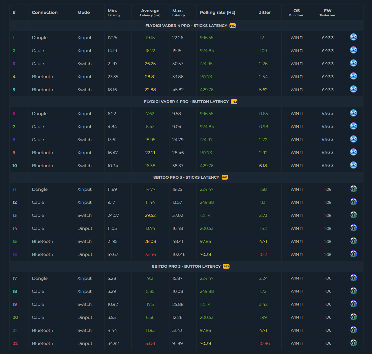Click tester avatar icon in row 14
The width and height of the screenshot is (372, 354).
pyautogui.click(x=353, y=228)
